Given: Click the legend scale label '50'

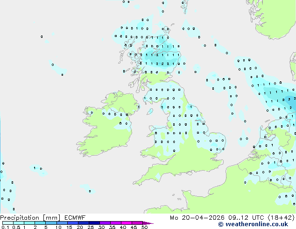Looking at the screenshot, I should [144, 227].
